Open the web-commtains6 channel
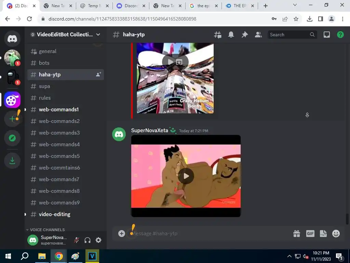The height and width of the screenshot is (263, 350). [65, 167]
